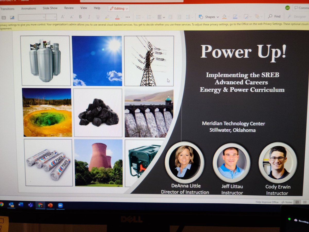309x232 pixels.
Task: Open Word from the taskbar
Action: click(21, 205)
